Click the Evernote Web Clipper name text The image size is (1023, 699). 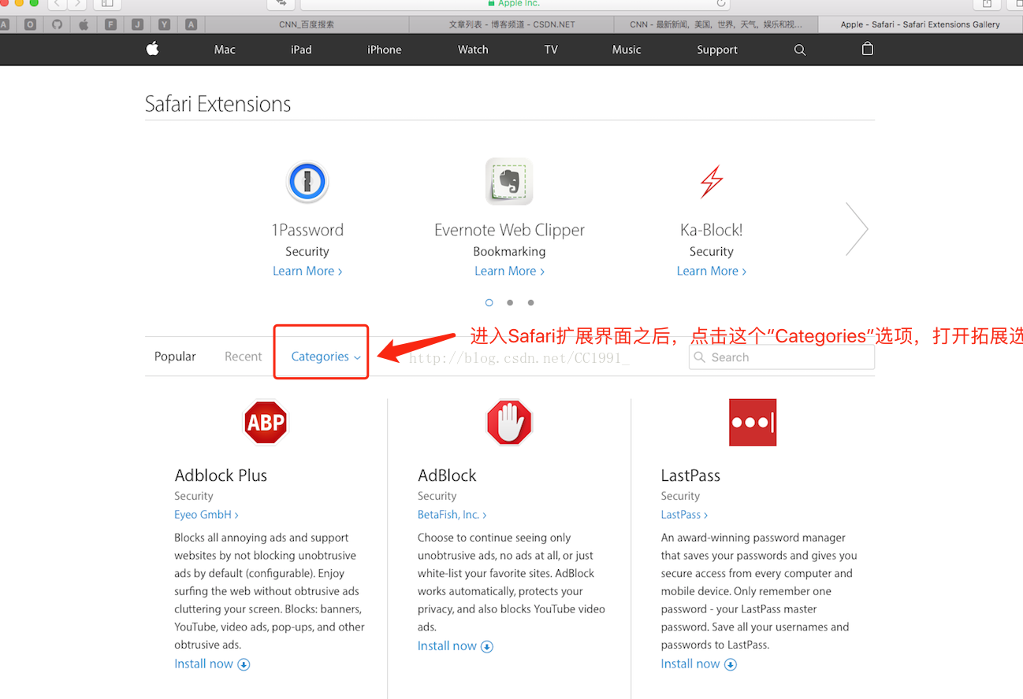[x=509, y=230]
